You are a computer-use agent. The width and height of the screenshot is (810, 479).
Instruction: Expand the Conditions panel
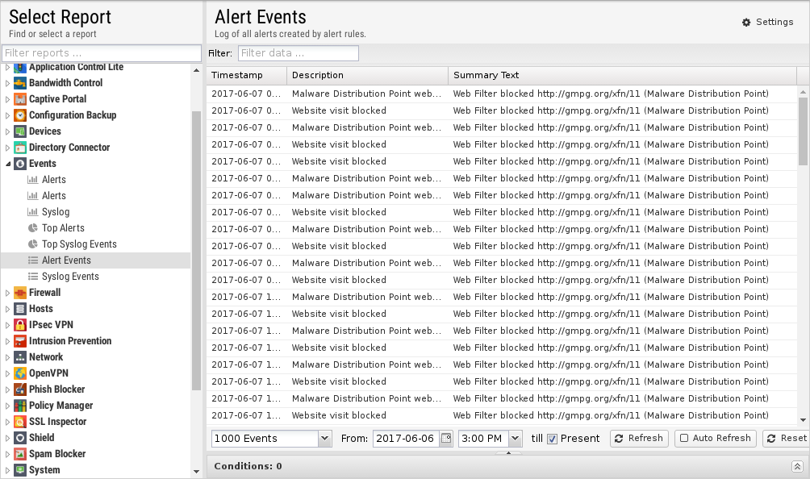coord(797,466)
